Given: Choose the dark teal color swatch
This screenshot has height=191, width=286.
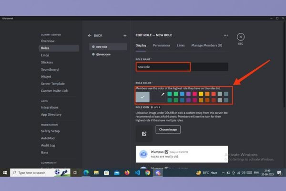Looking at the screenshot, I should 170,100.
